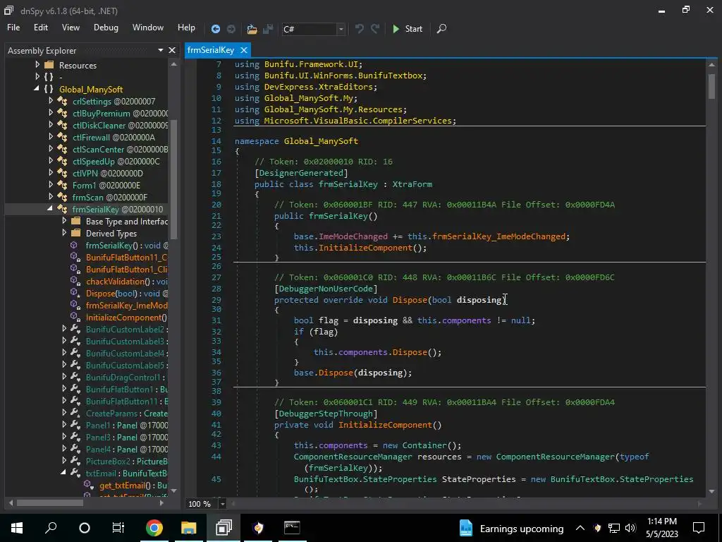
Task: Click the Undo toolbar icon
Action: (x=359, y=28)
